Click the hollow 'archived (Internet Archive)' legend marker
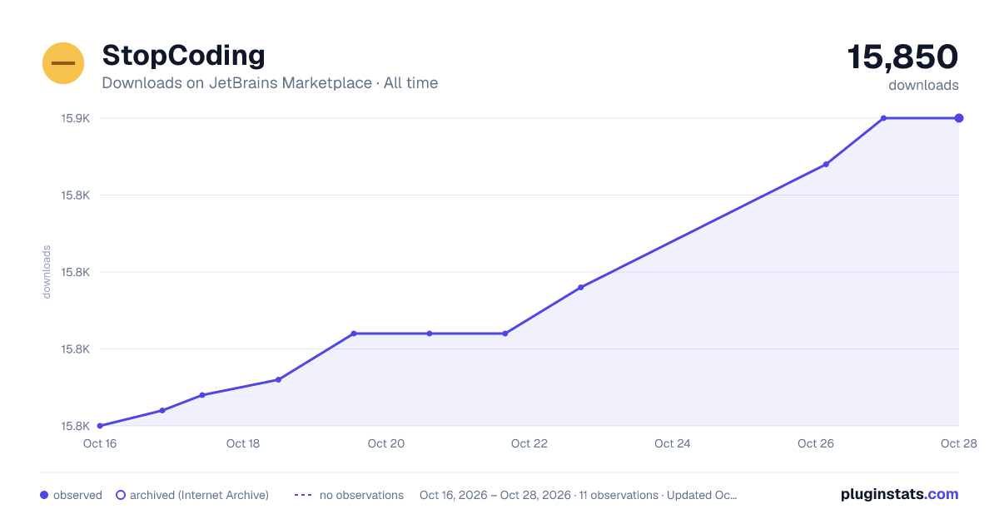The height and width of the screenshot is (524, 999). (x=121, y=495)
